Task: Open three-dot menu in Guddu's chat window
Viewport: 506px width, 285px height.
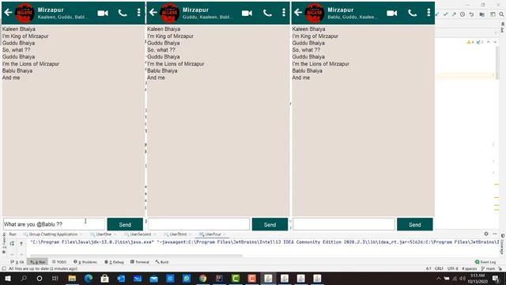Action: (x=284, y=13)
